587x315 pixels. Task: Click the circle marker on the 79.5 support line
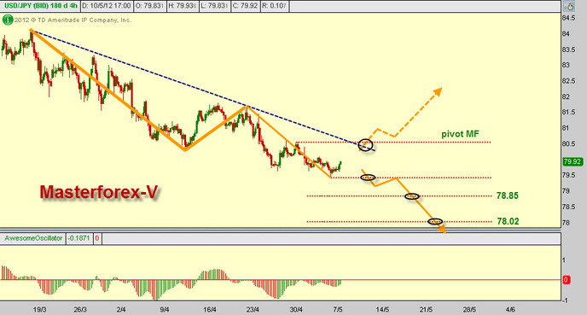(368, 178)
